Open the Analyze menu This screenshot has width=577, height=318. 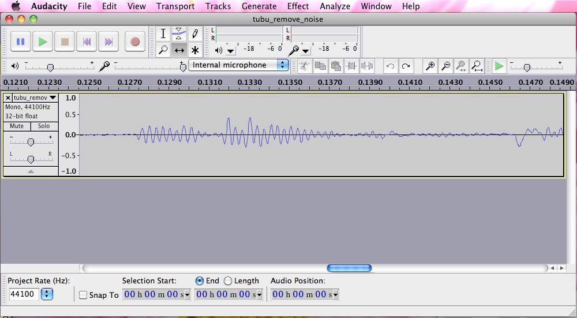point(335,6)
